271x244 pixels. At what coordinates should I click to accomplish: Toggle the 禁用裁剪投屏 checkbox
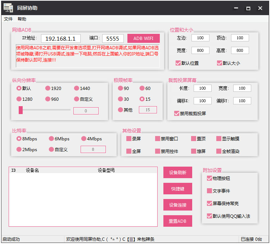tap(177, 113)
